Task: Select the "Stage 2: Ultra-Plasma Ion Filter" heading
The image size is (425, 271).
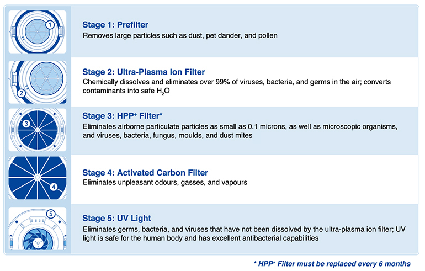Action: [x=144, y=72]
